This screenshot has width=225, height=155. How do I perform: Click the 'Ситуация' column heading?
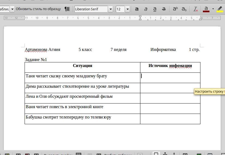82,66
